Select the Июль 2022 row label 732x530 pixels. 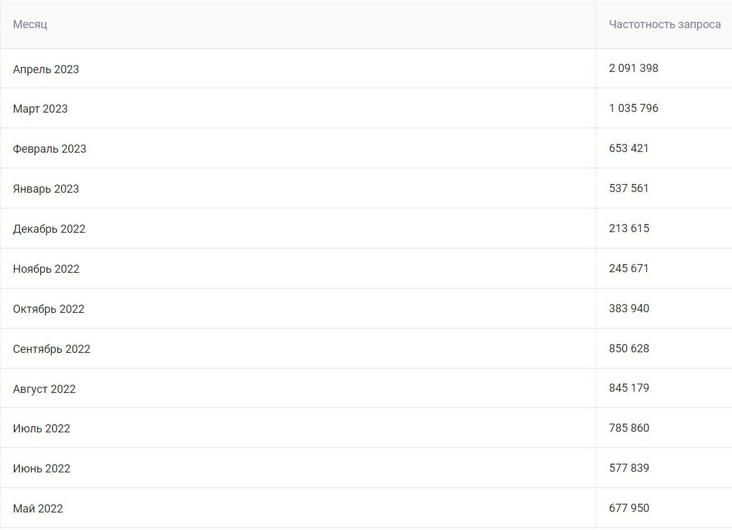point(41,429)
